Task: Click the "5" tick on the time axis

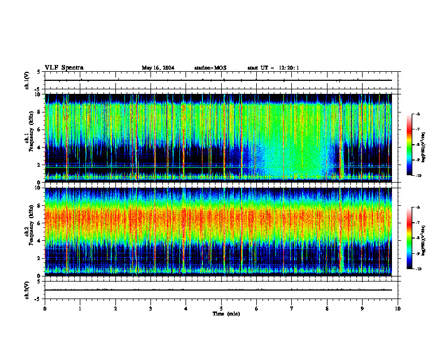Action: click(221, 309)
